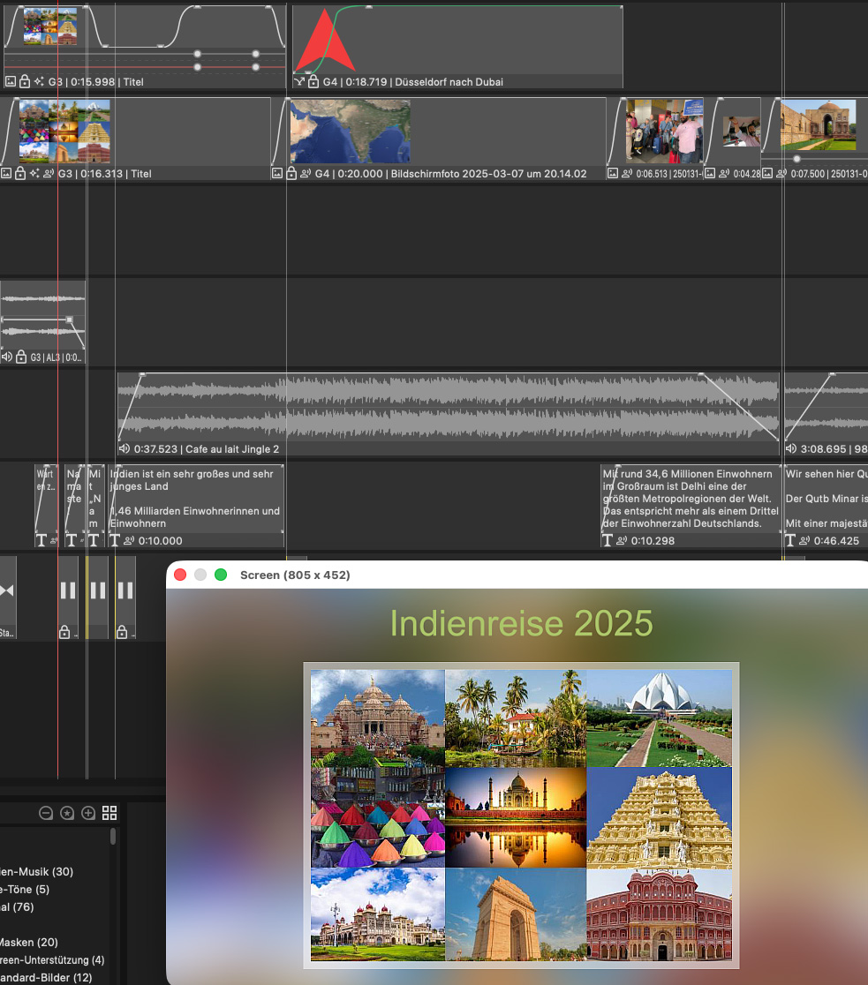Toggle the lock on G4 0:18.719 Düsseldorf clip
Screen dimensions: 868x985
tap(313, 81)
